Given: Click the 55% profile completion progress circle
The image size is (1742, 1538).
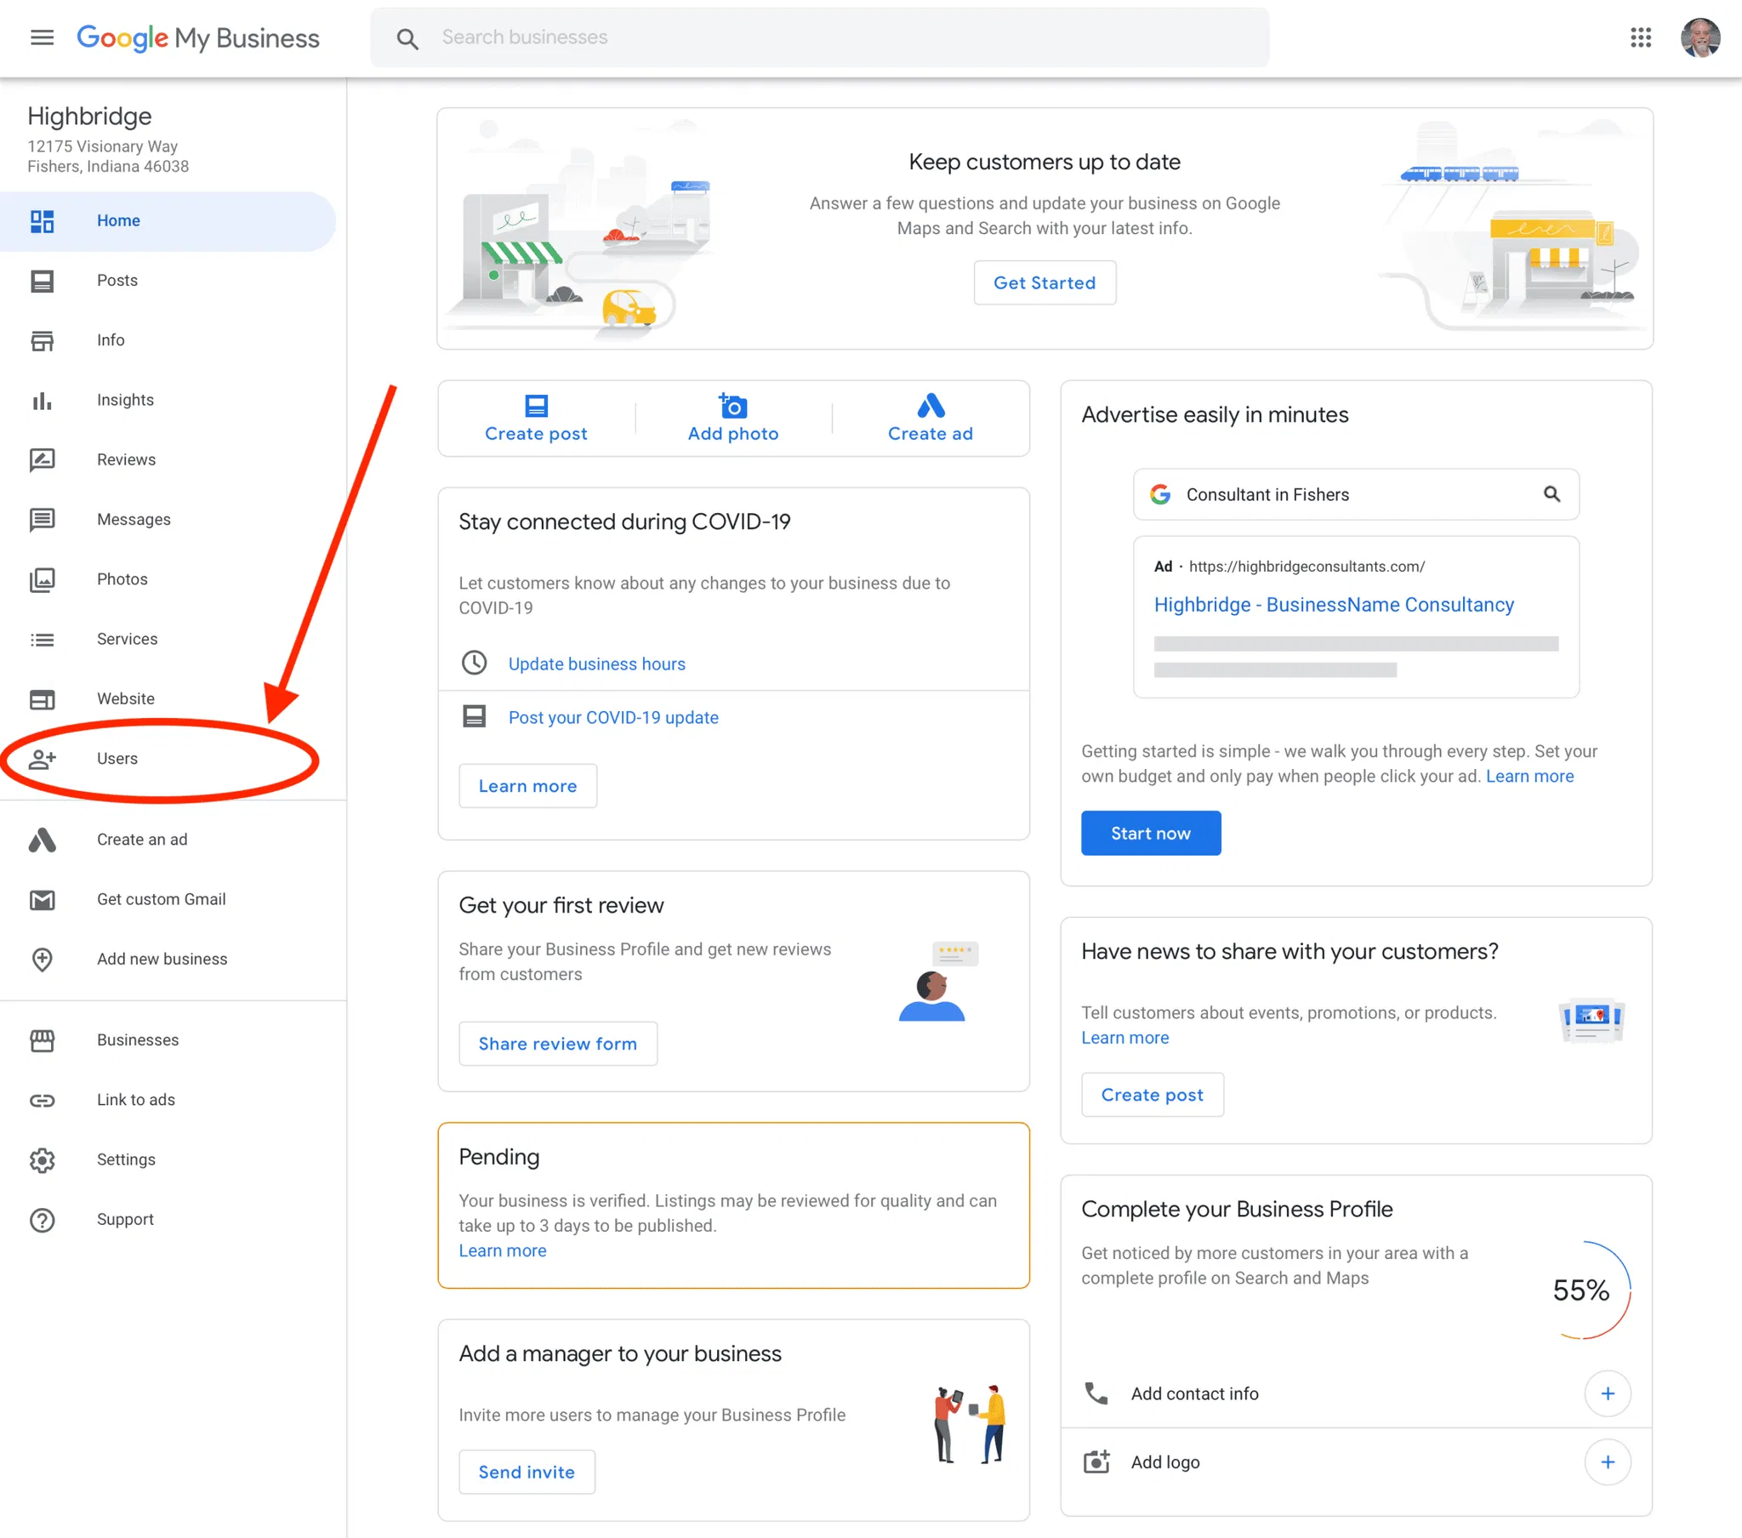Looking at the screenshot, I should click(x=1582, y=1290).
